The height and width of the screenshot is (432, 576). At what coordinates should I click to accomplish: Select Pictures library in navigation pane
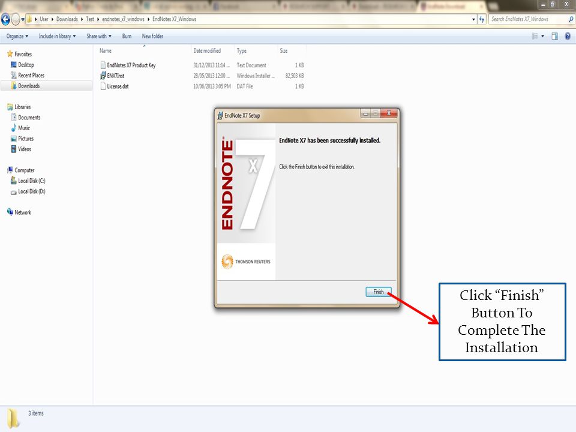pos(26,139)
